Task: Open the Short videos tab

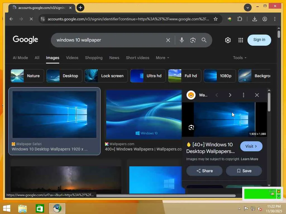Action: click(137, 58)
